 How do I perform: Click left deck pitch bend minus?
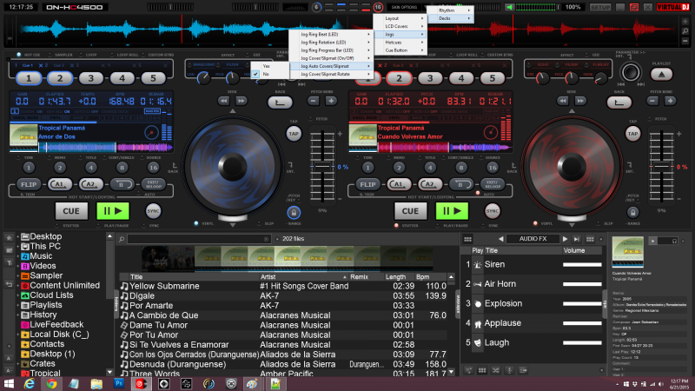(314, 101)
